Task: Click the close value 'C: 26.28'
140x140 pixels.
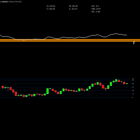Action: [51, 9]
